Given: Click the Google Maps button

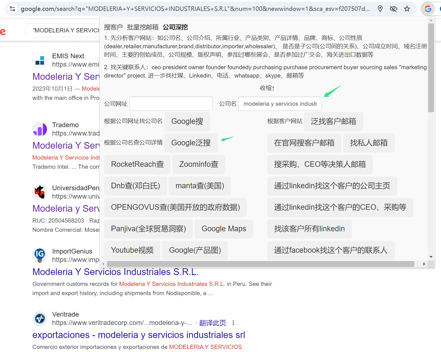Looking at the screenshot, I should pyautogui.click(x=224, y=229).
